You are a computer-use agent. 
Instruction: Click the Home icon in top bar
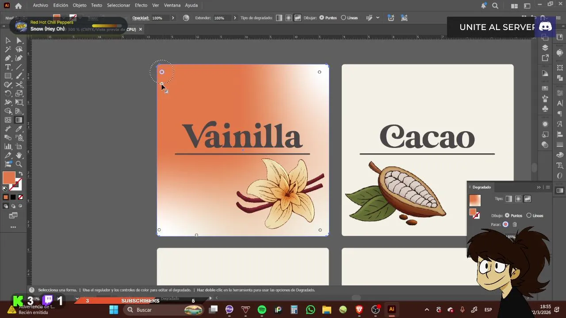(x=18, y=6)
